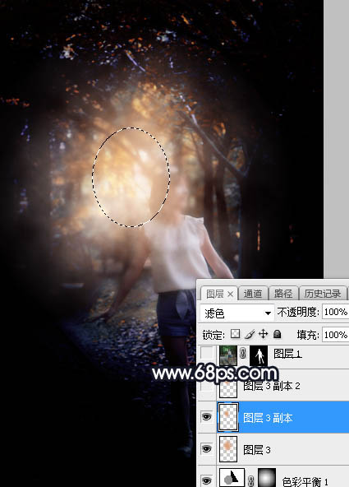Lock all padlock icon

[277, 335]
